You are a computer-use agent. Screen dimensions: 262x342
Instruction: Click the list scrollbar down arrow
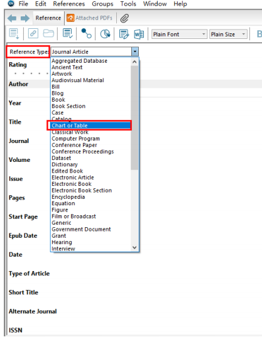134,247
